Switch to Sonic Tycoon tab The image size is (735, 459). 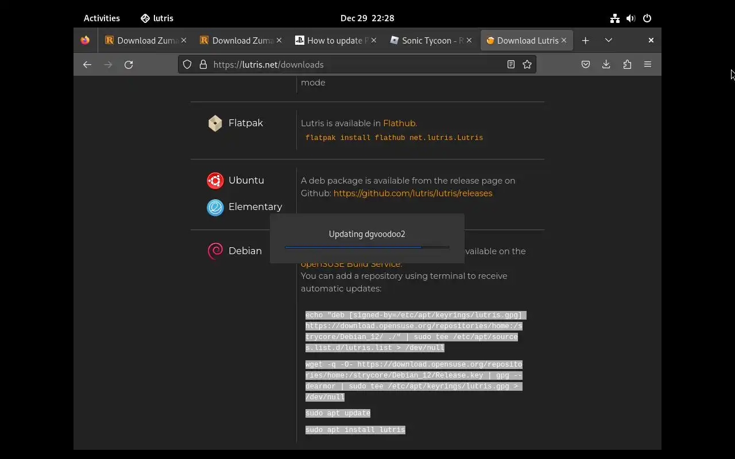(x=425, y=40)
